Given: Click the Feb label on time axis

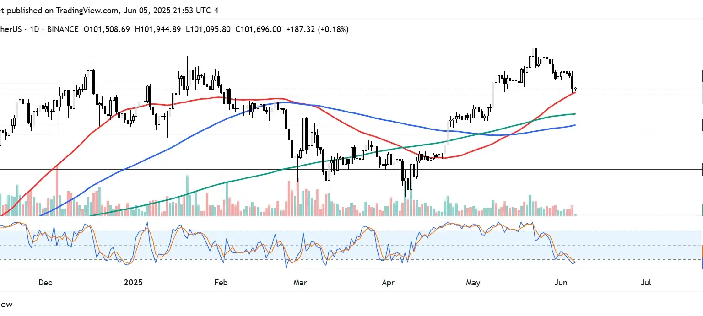Looking at the screenshot, I should click(x=221, y=283).
